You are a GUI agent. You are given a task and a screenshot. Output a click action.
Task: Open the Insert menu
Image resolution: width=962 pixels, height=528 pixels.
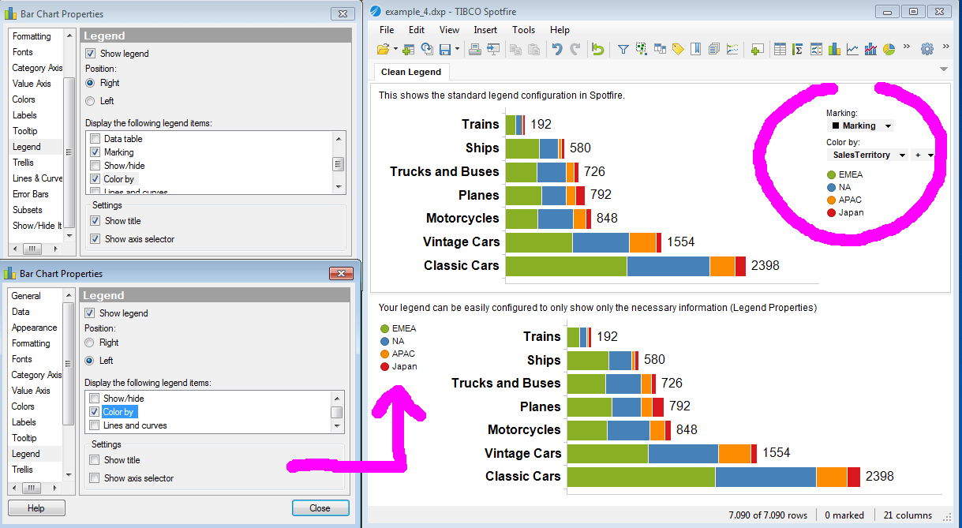pos(485,30)
